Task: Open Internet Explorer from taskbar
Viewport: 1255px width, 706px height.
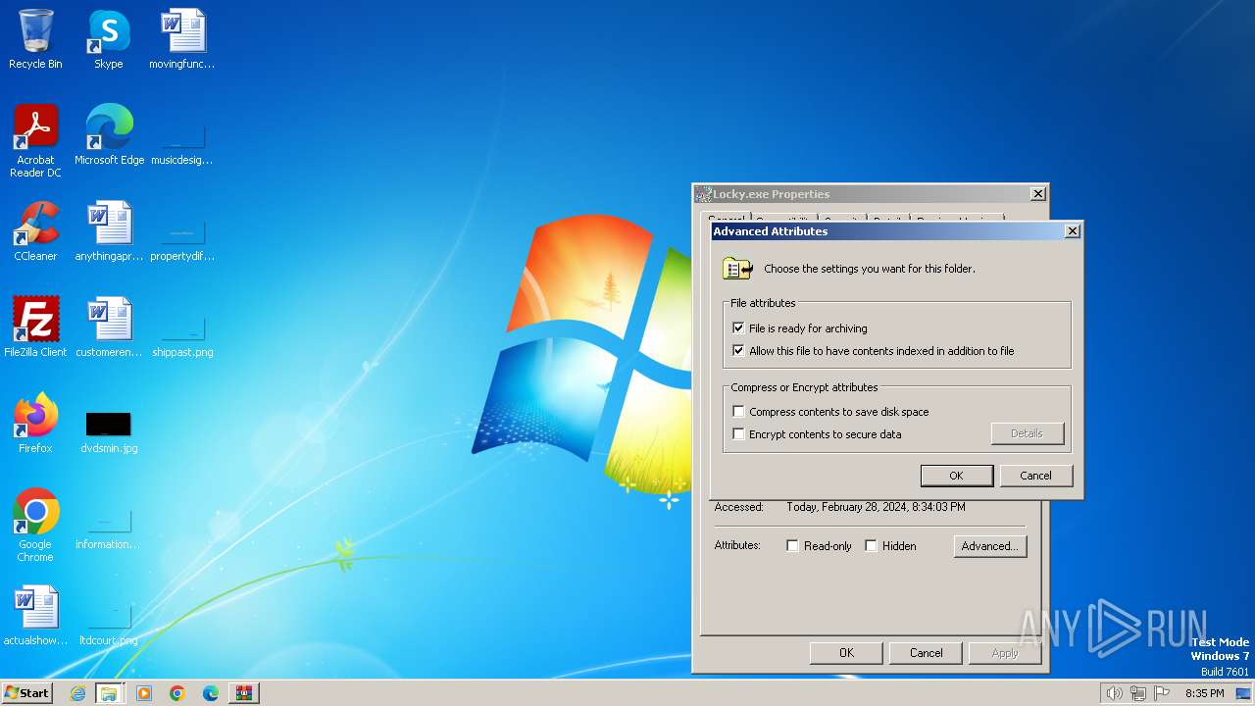Action: (x=77, y=693)
